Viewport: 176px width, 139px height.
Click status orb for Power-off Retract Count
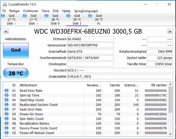coord(6,133)
